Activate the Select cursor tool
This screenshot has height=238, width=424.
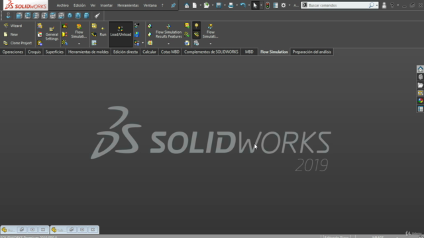point(255,5)
